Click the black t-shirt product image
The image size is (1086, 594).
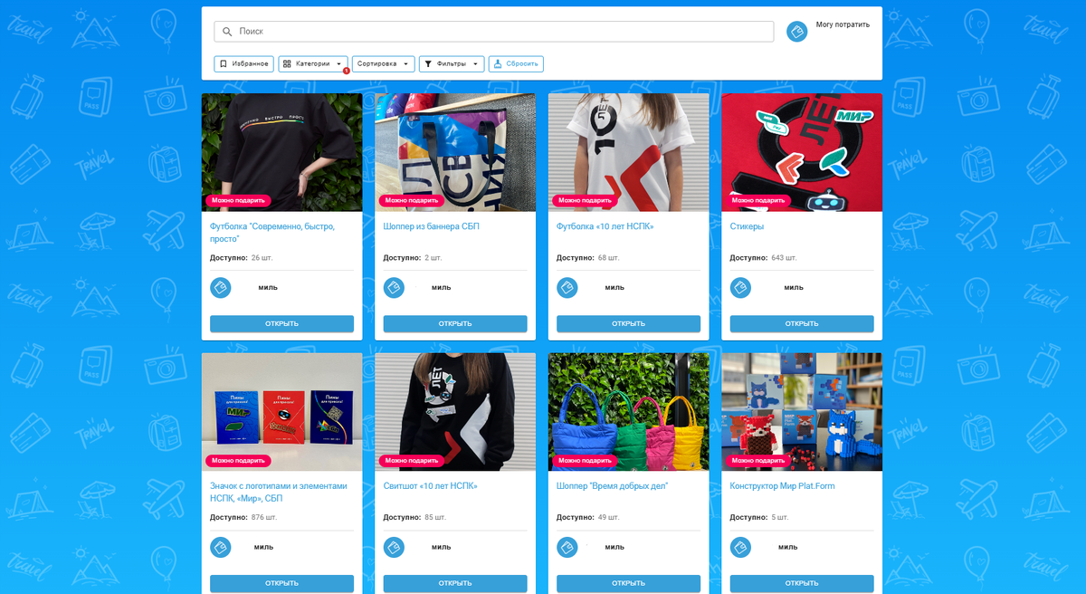[281, 152]
